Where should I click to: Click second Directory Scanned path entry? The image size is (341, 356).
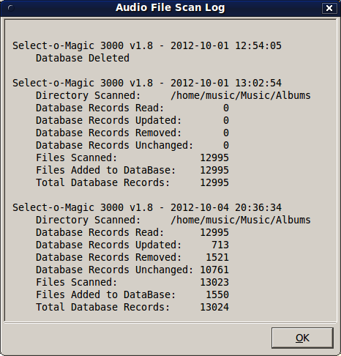click(x=241, y=220)
